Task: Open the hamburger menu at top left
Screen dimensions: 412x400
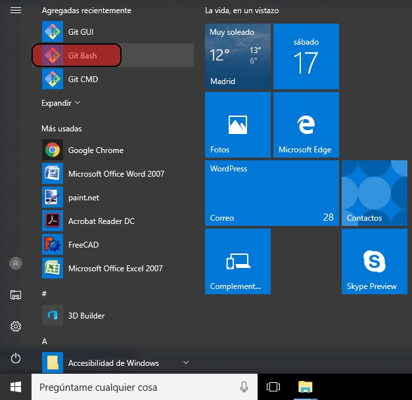Action: [16, 11]
